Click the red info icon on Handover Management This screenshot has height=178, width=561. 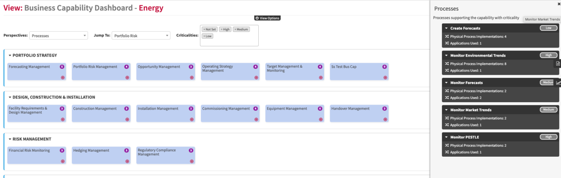(x=385, y=119)
